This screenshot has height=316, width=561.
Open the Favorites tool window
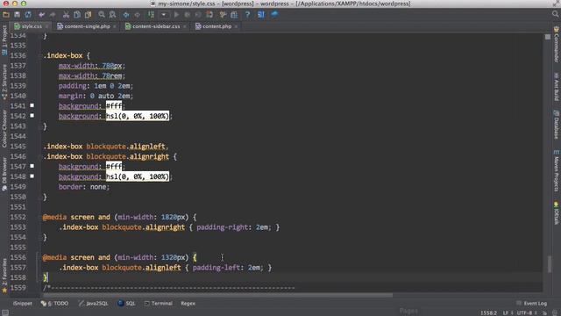[4, 275]
